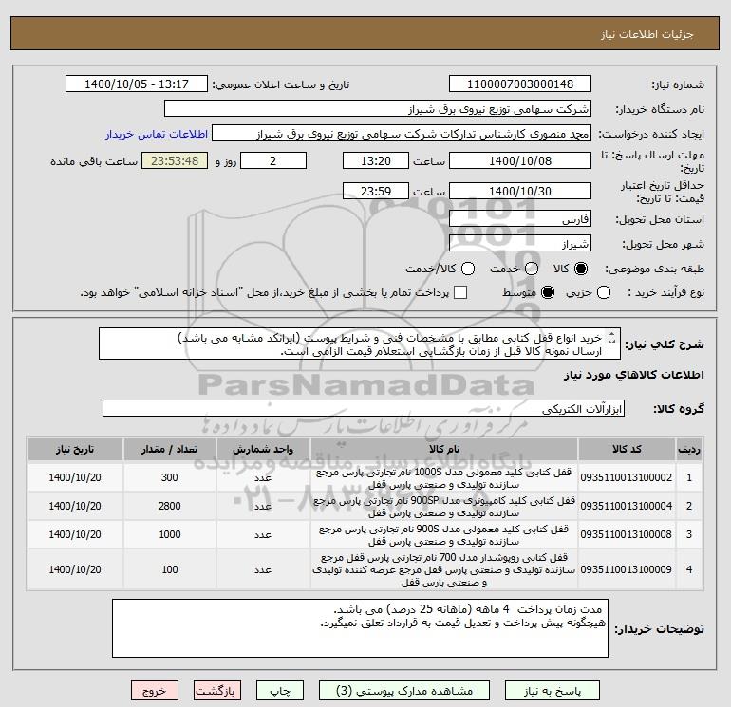Select the کالا radio button
The width and height of the screenshot is (731, 707).
[581, 269]
